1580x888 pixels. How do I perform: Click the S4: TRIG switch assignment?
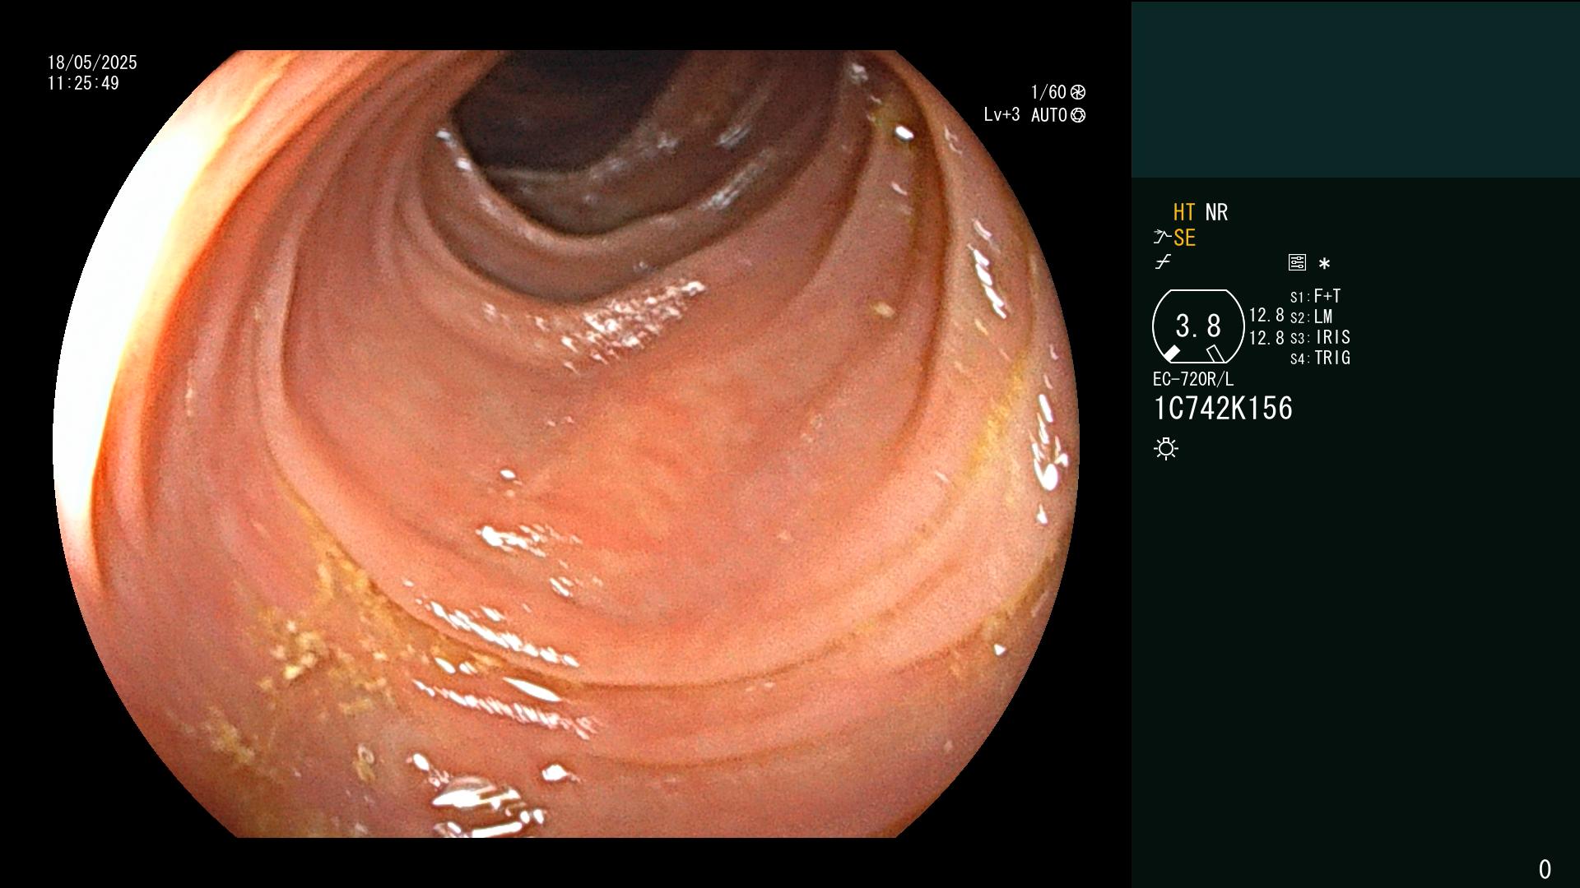coord(1320,358)
